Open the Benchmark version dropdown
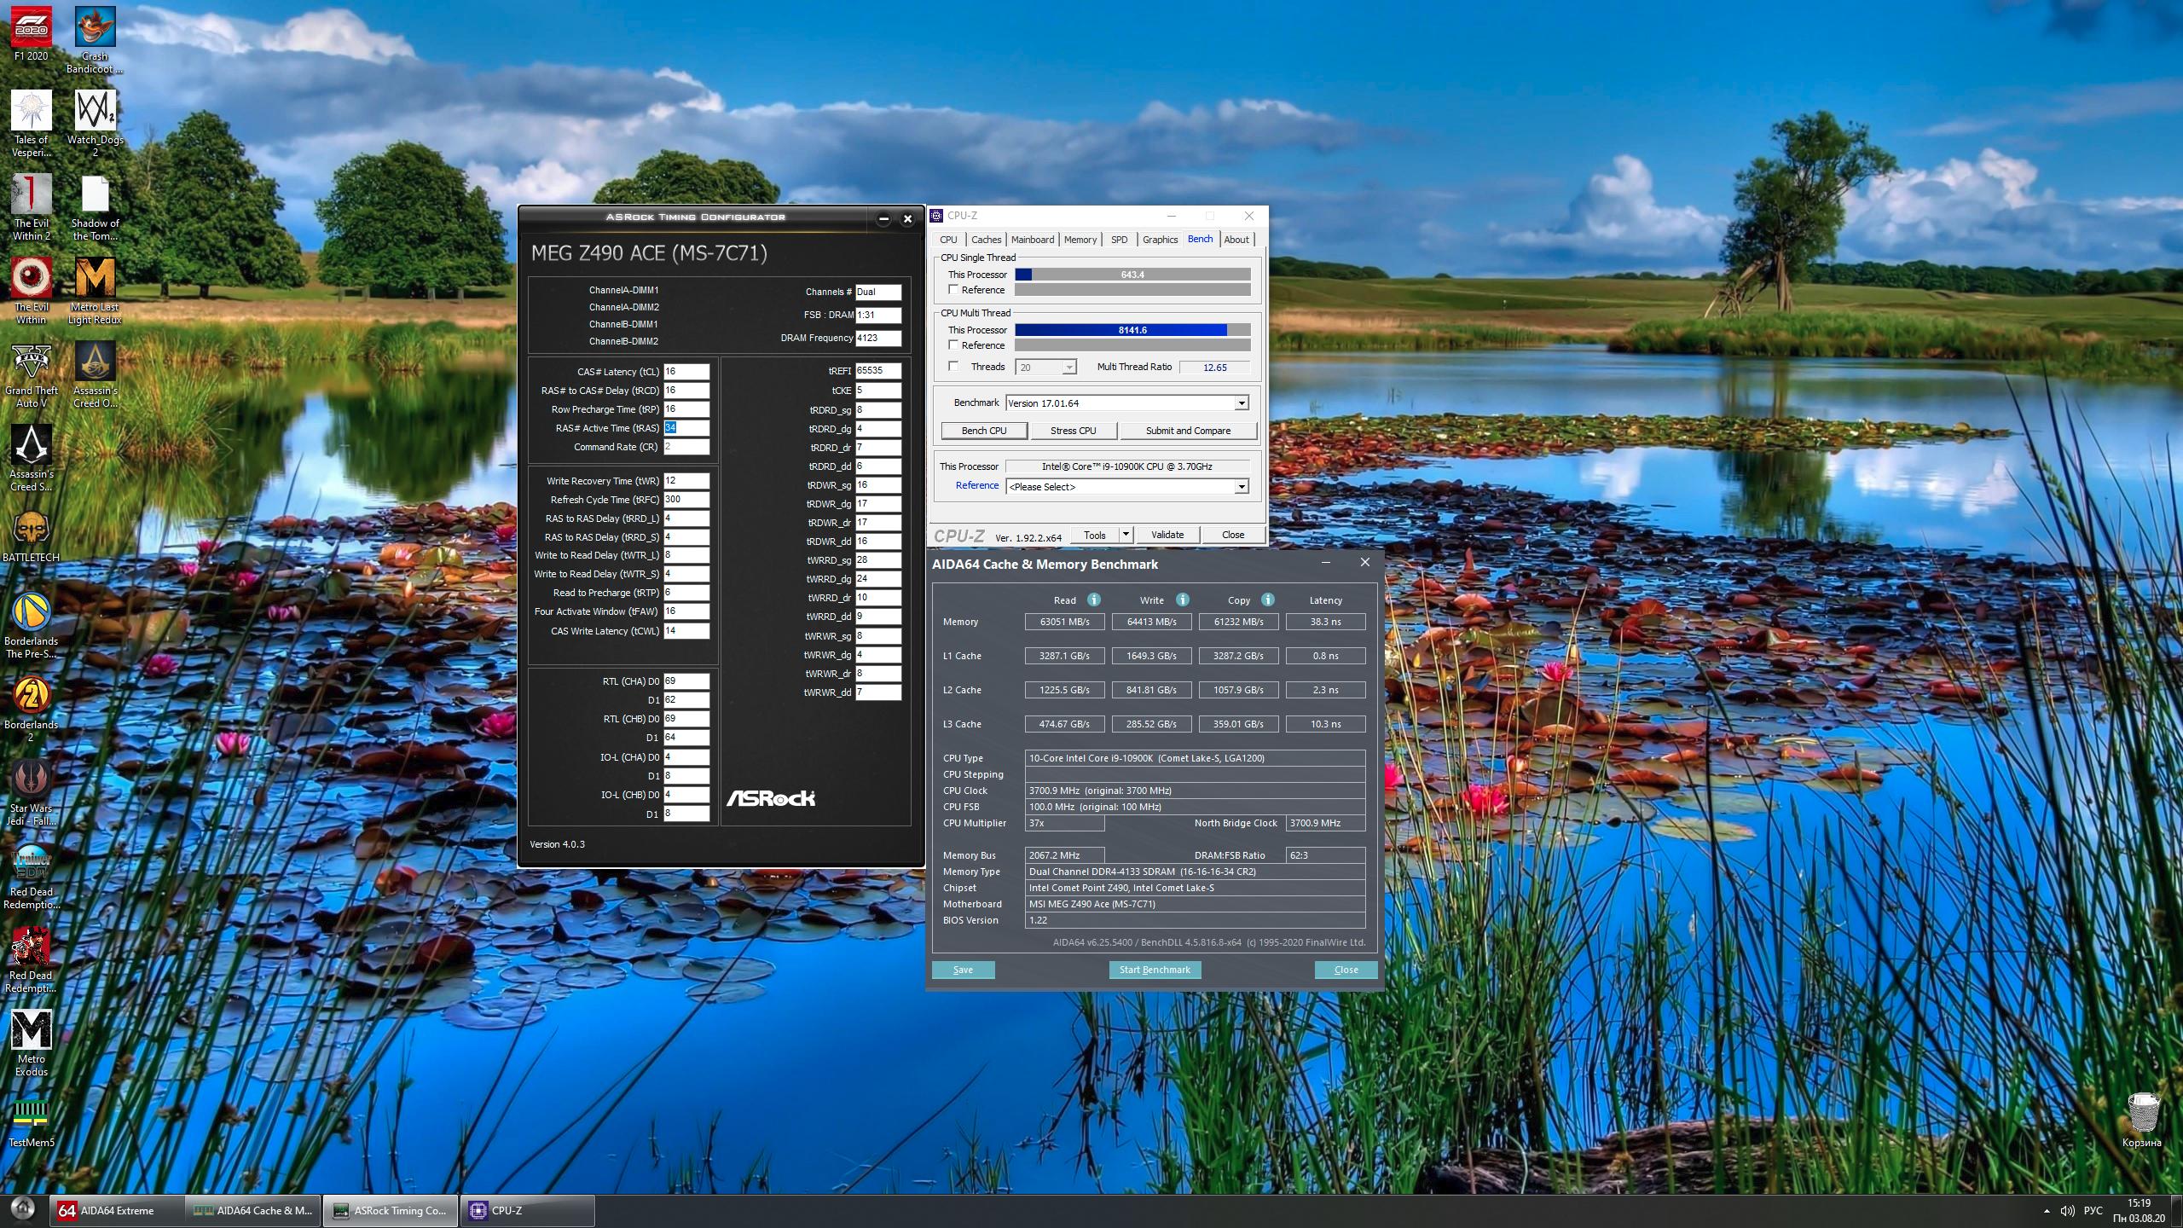2183x1228 pixels. tap(1242, 403)
